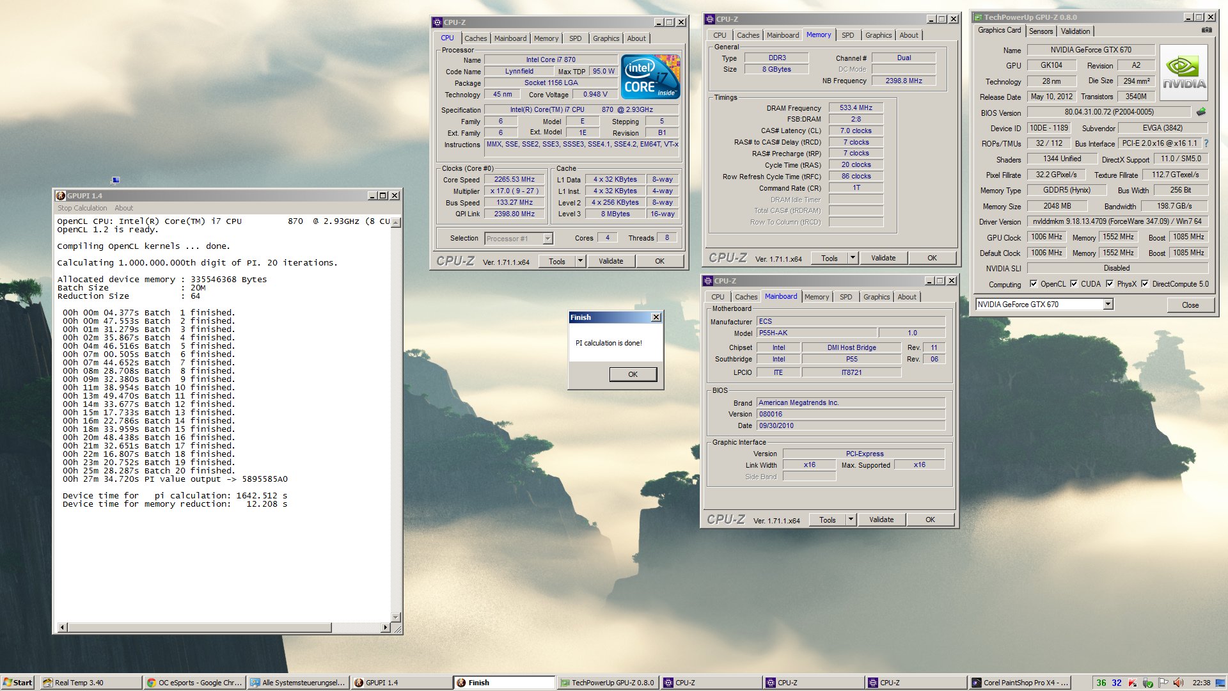1228x691 pixels.
Task: Click the taskbar clock 22:38
Action: [x=1200, y=683]
